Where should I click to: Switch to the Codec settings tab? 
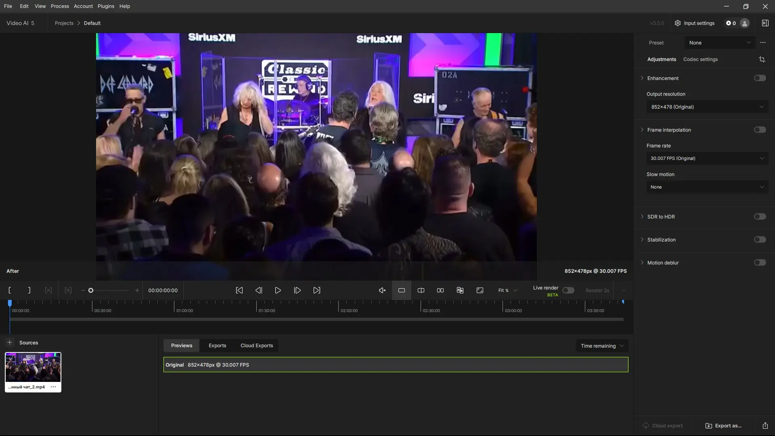coord(700,59)
